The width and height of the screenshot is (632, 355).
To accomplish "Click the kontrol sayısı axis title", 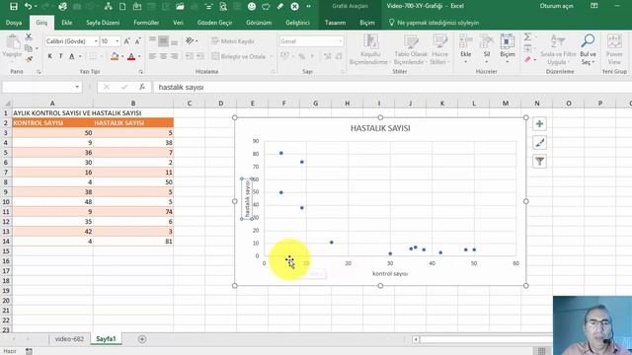I will 390,274.
